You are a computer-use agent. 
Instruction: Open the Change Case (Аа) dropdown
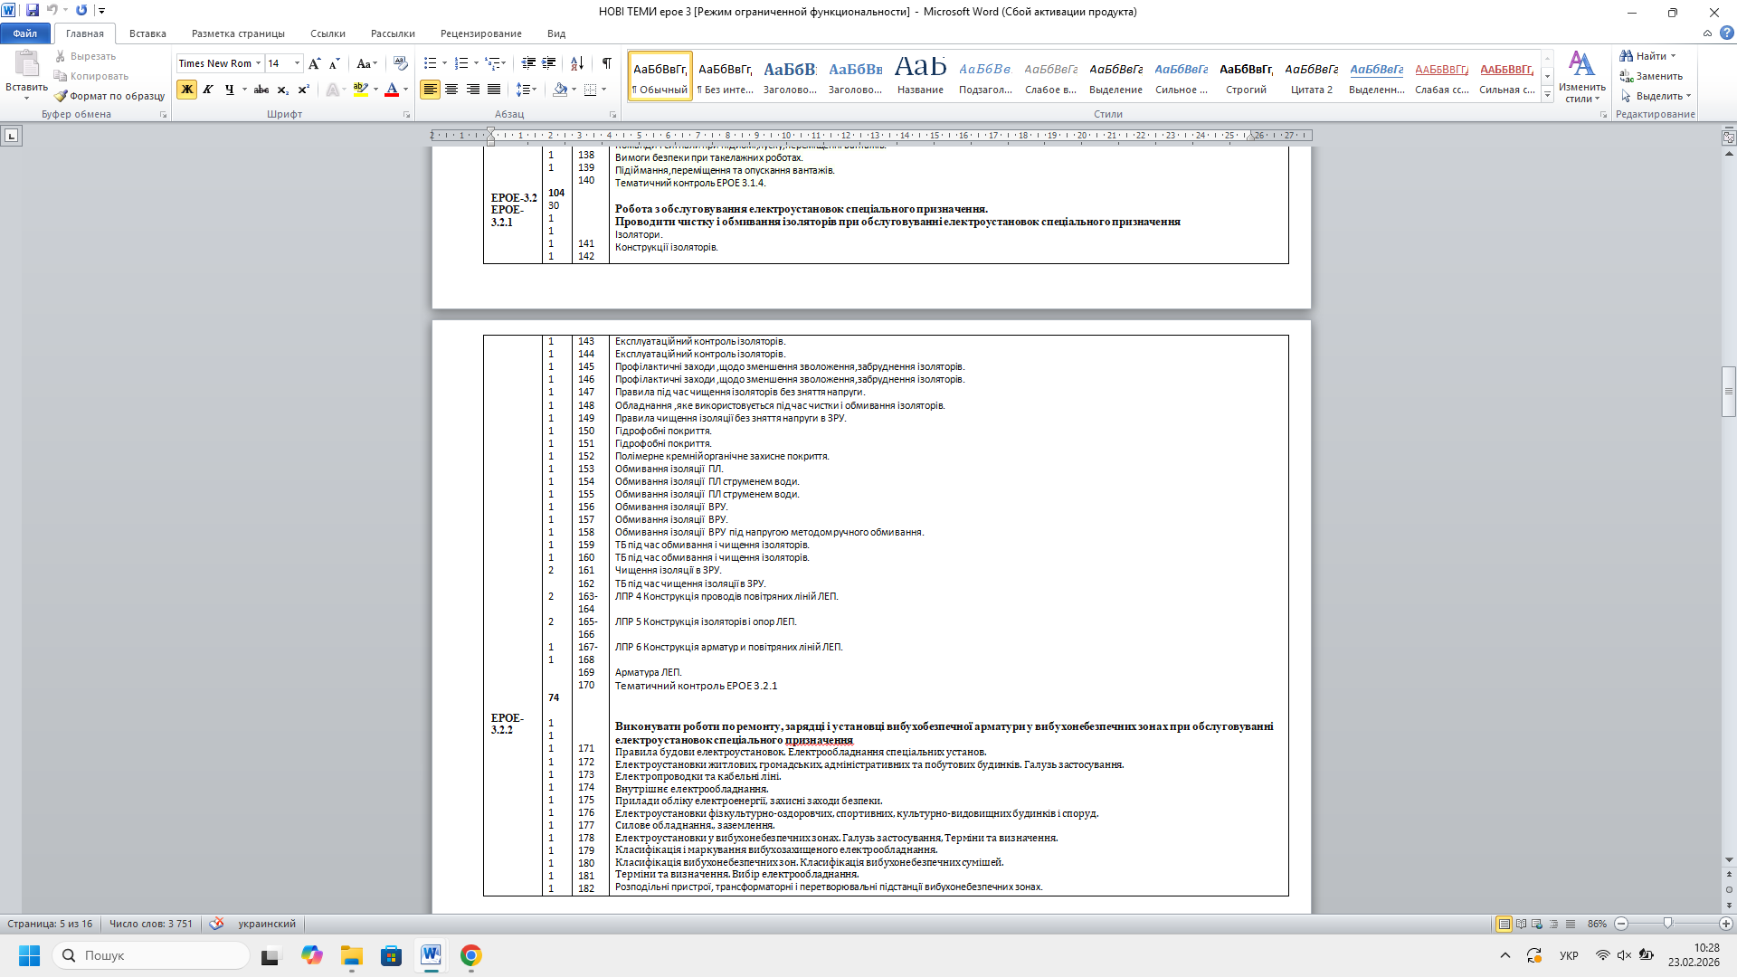click(x=365, y=63)
